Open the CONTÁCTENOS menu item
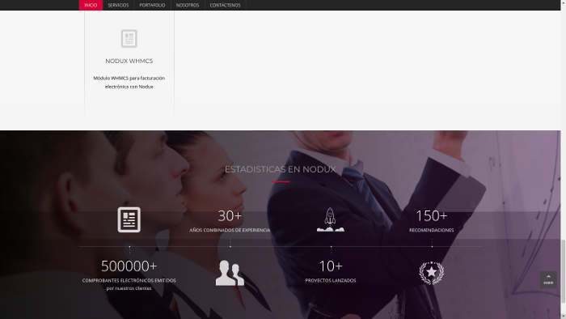566x319 pixels. (225, 5)
